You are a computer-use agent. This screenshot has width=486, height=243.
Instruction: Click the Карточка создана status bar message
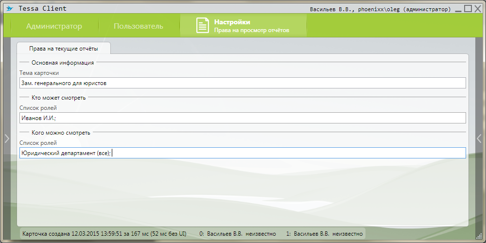point(104,234)
